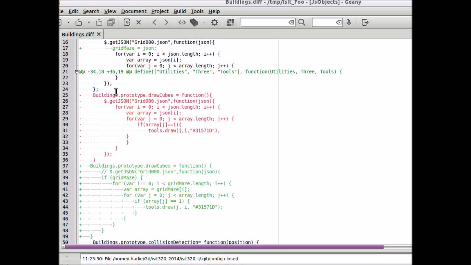Click 'var array = gridMaze[i];' line

[156, 190]
